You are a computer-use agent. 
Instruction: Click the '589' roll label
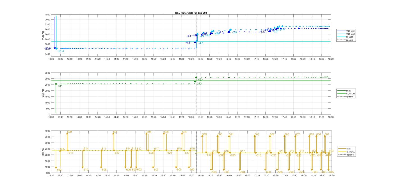204,134
